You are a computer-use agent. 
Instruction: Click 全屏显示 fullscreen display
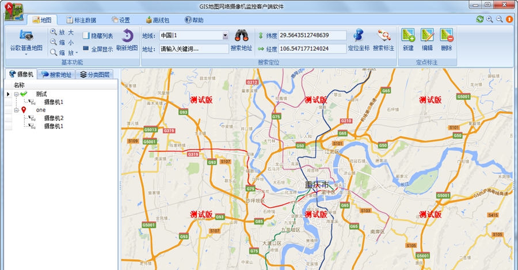pyautogui.click(x=97, y=49)
